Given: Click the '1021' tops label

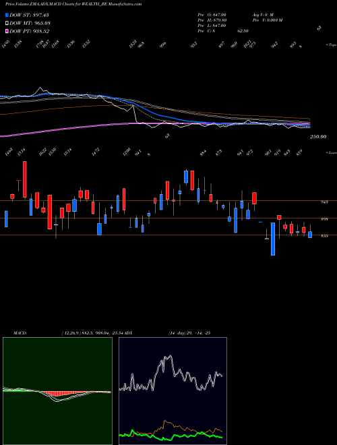Looking at the screenshot, I should point(247,44).
